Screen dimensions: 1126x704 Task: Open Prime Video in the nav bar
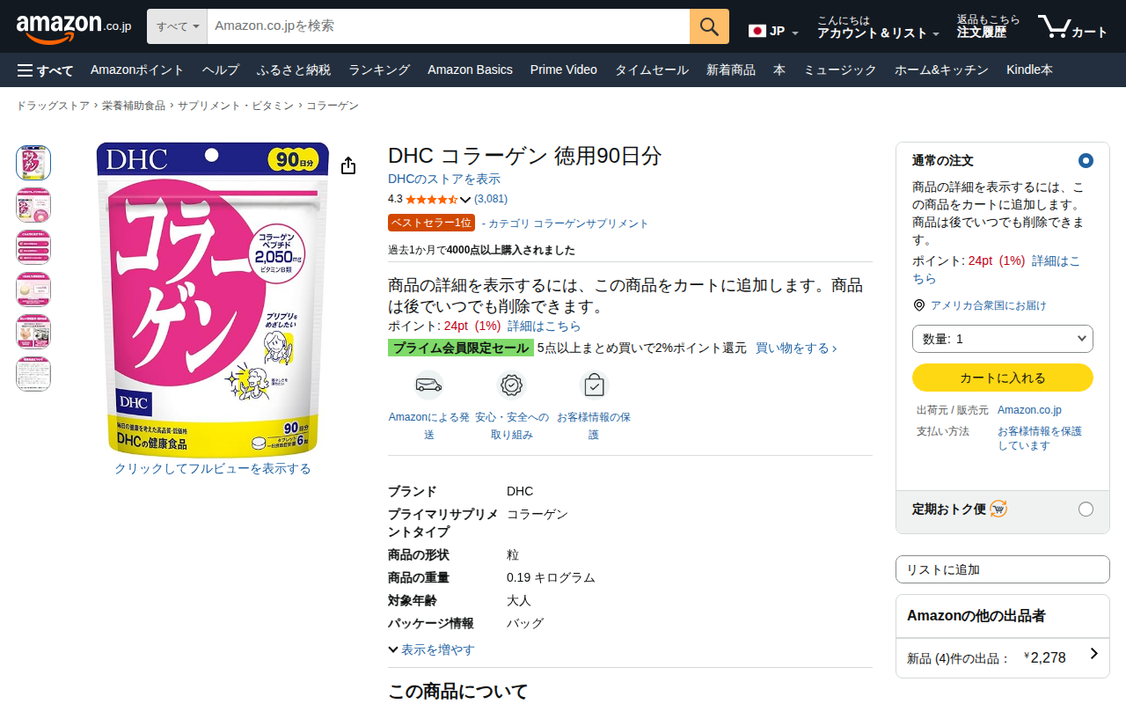[x=564, y=70]
